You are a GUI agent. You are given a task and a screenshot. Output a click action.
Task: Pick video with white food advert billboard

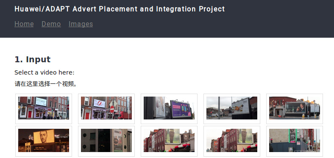tap(232, 108)
